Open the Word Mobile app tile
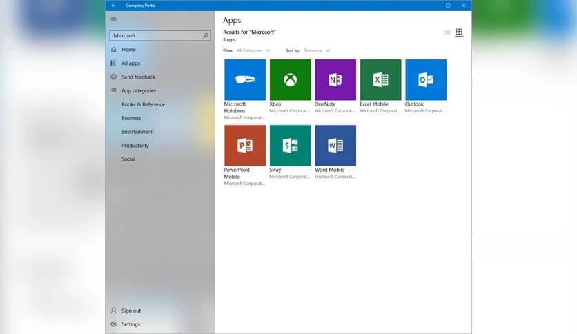Image resolution: width=577 pixels, height=334 pixels. click(x=335, y=146)
